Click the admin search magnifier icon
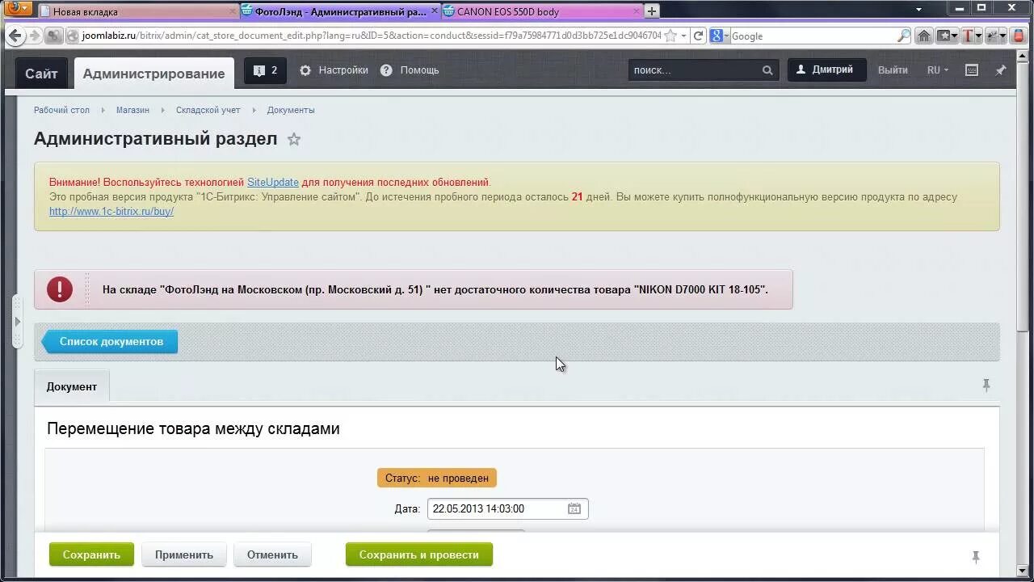This screenshot has height=582, width=1034. point(767,70)
